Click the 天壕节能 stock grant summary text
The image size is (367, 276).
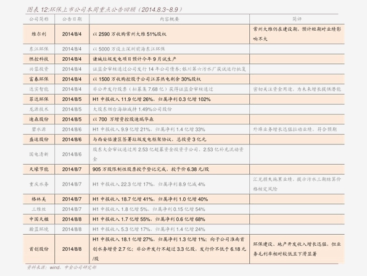click(x=151, y=169)
